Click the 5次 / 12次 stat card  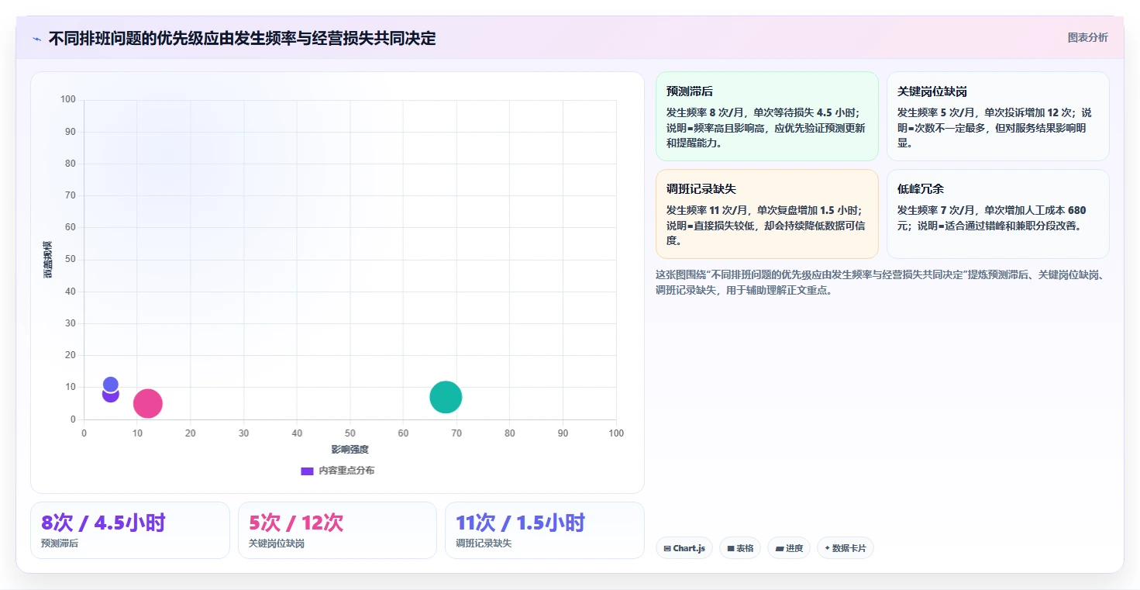pos(337,530)
